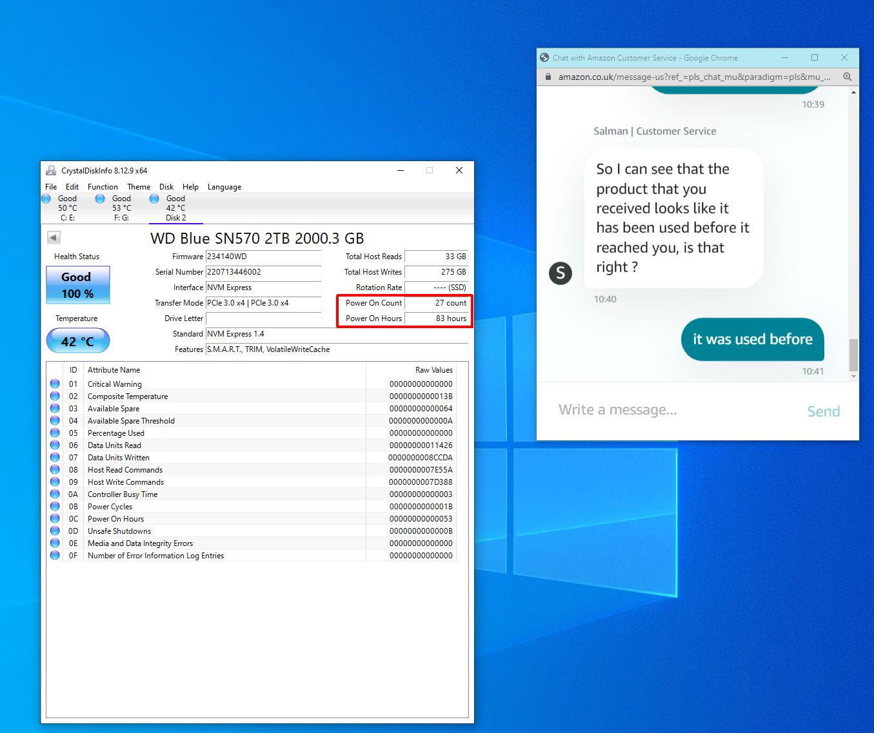Open the Disk menu
Viewport: 874px width, 733px height.
coord(166,187)
